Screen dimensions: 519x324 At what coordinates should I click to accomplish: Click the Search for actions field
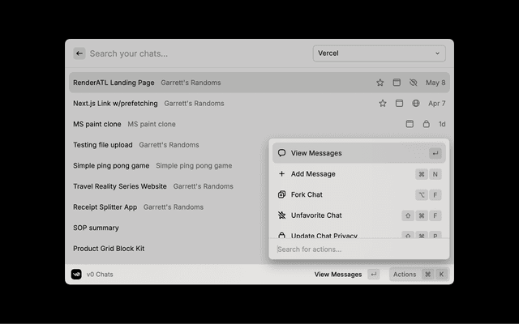point(358,249)
